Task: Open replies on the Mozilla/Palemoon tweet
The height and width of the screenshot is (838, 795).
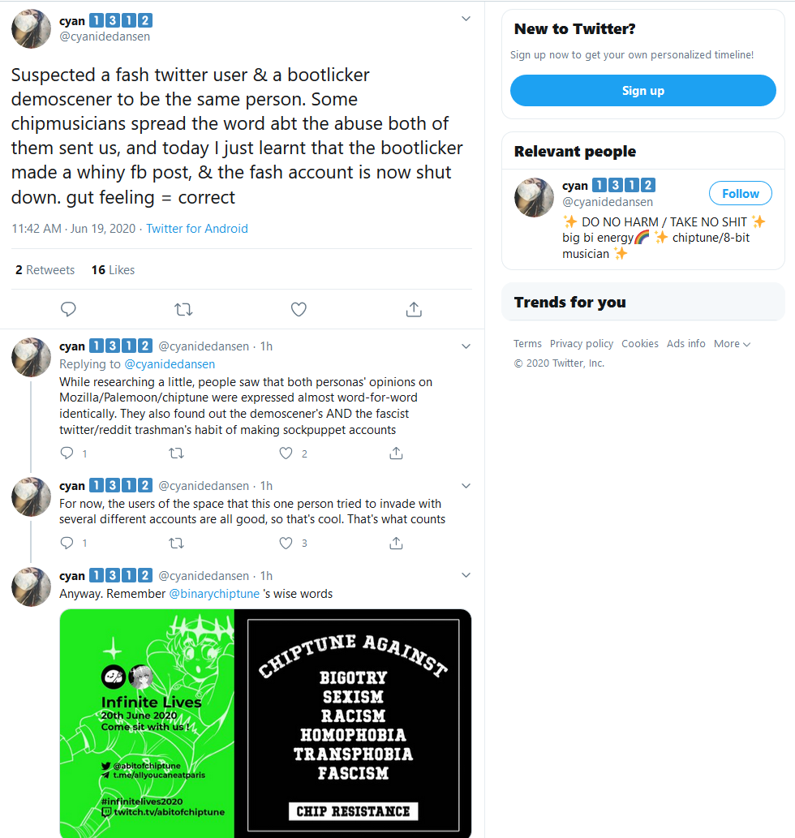Action: [x=67, y=453]
